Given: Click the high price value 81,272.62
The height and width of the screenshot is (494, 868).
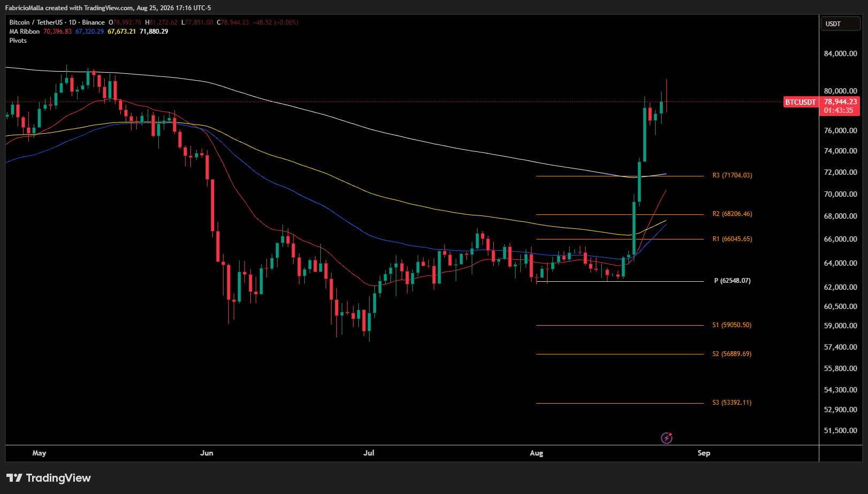Looking at the screenshot, I should pyautogui.click(x=163, y=22).
